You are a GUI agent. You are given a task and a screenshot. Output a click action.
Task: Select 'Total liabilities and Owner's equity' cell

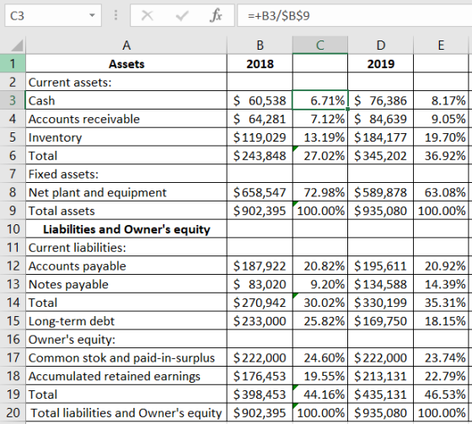(126, 412)
